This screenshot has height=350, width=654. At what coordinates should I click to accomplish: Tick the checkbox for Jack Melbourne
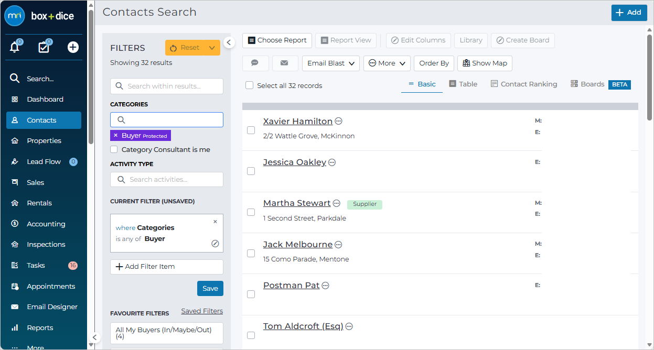click(x=251, y=253)
